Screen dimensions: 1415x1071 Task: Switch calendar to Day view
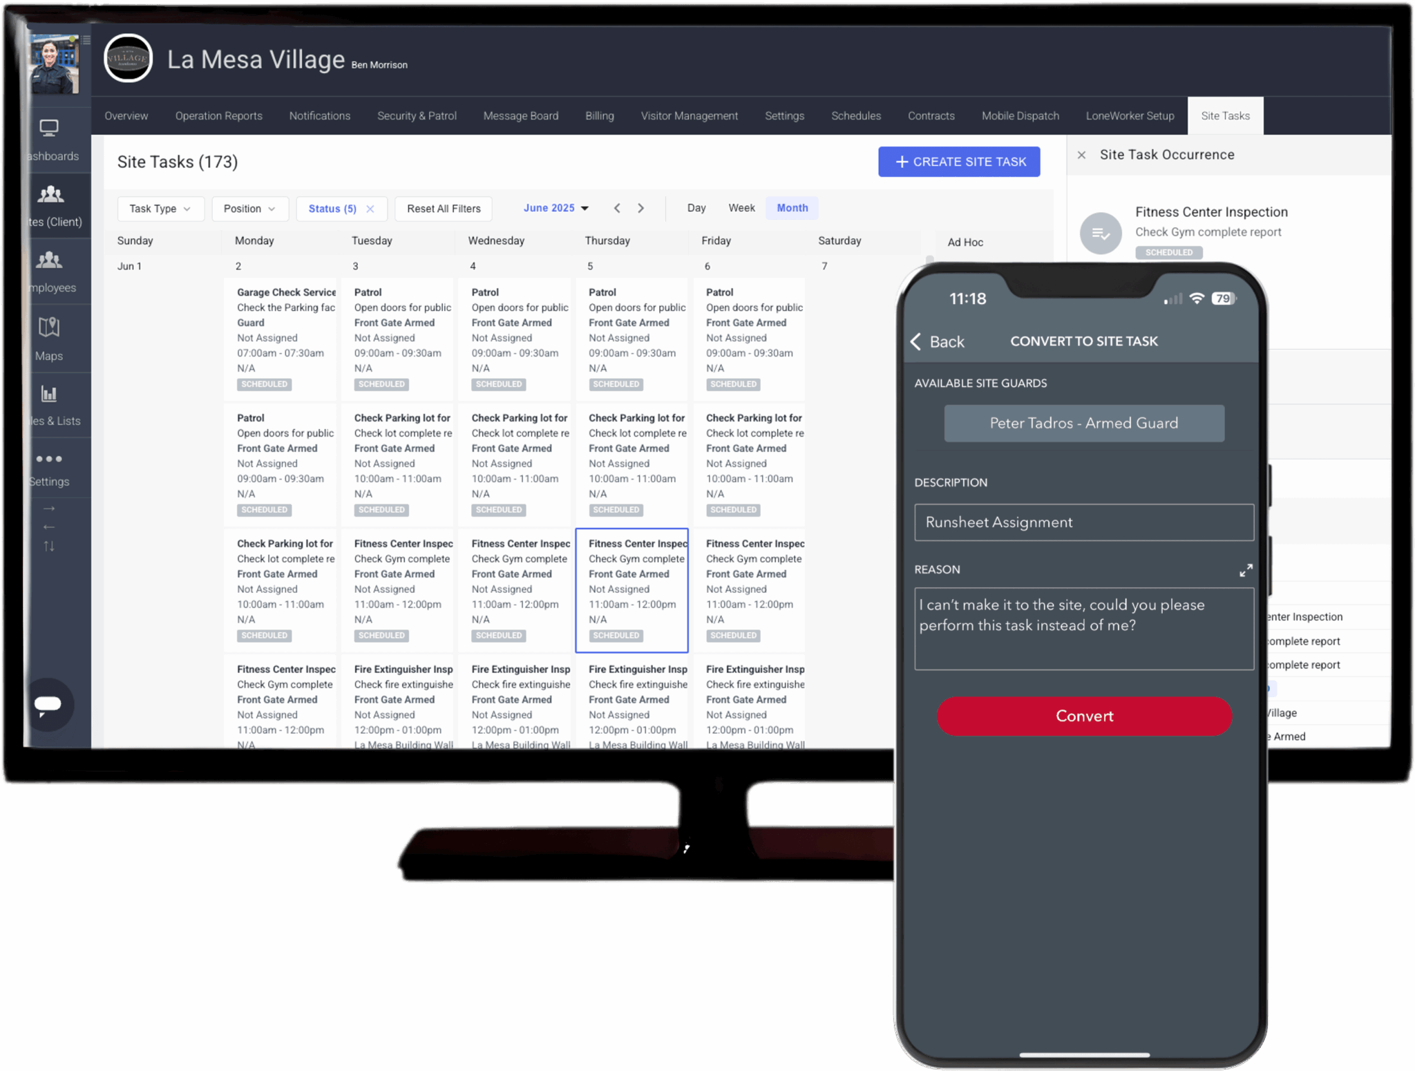(696, 208)
